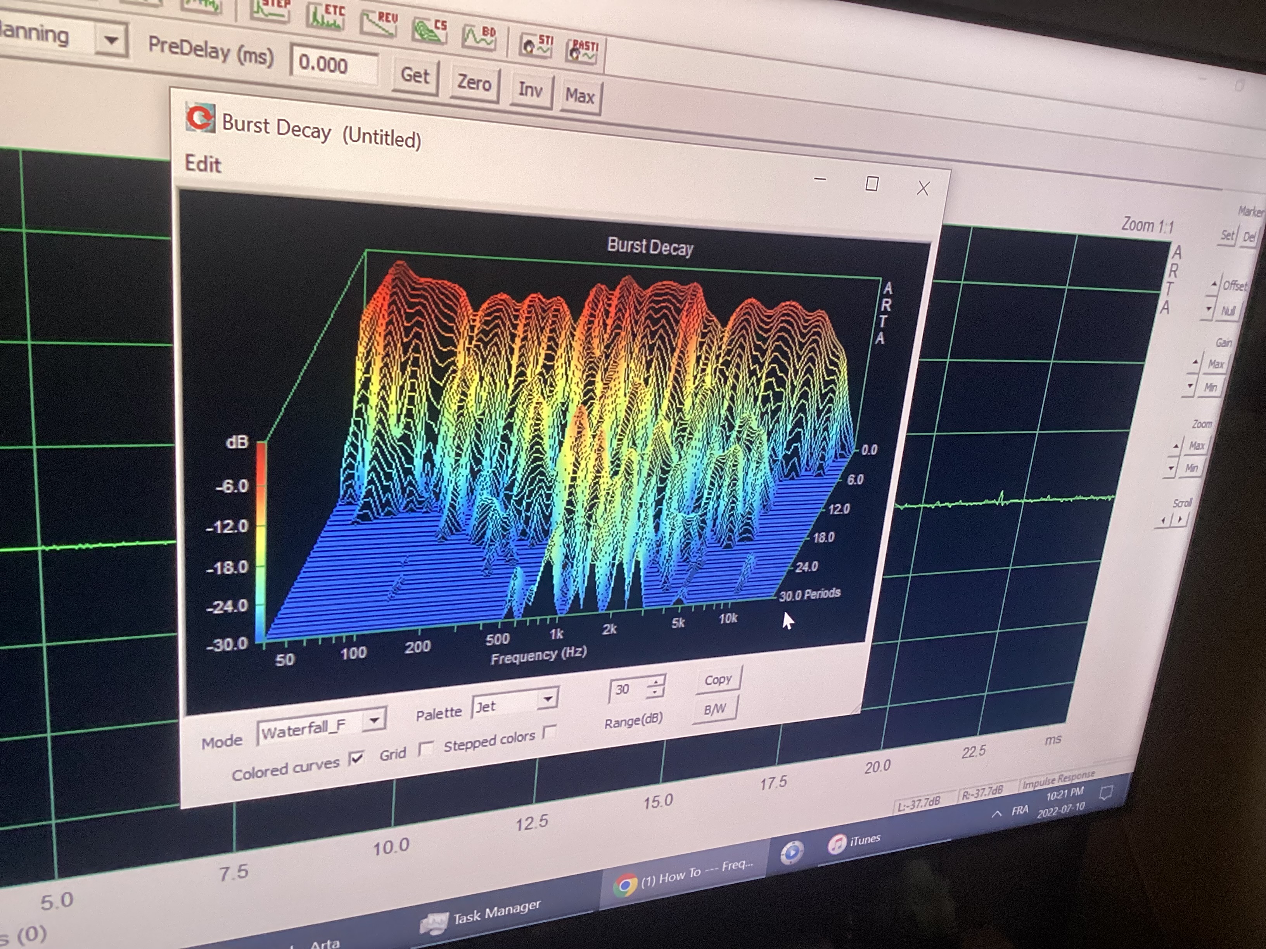
Task: Click the Offset down arrow
Action: point(1208,309)
